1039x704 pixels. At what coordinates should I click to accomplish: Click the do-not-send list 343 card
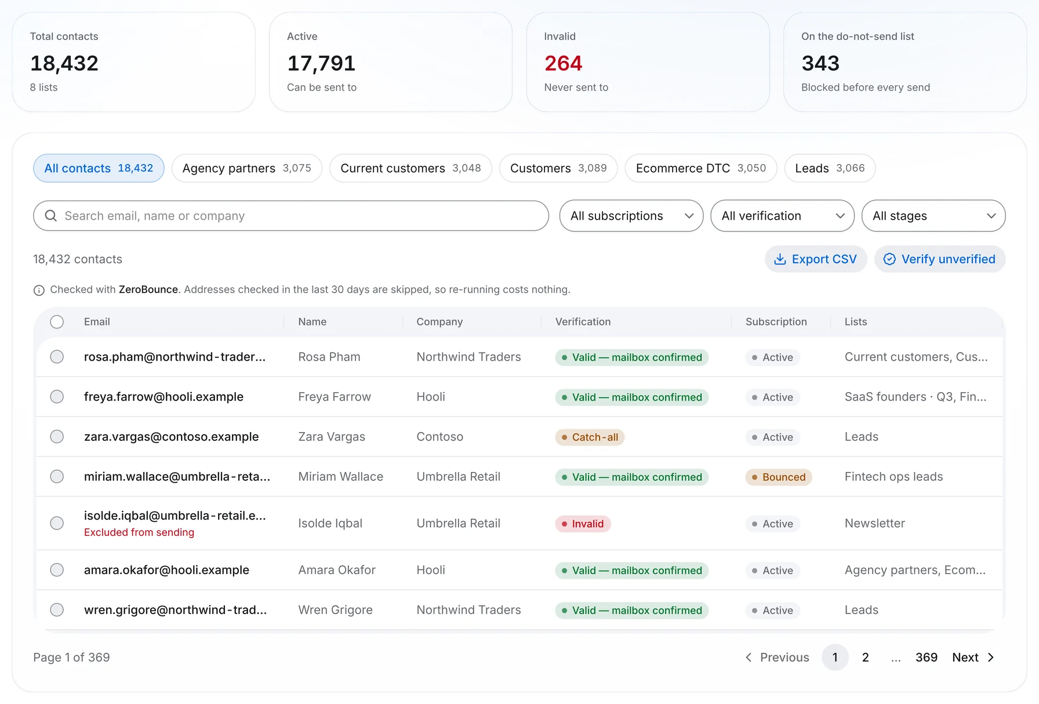[x=905, y=62]
